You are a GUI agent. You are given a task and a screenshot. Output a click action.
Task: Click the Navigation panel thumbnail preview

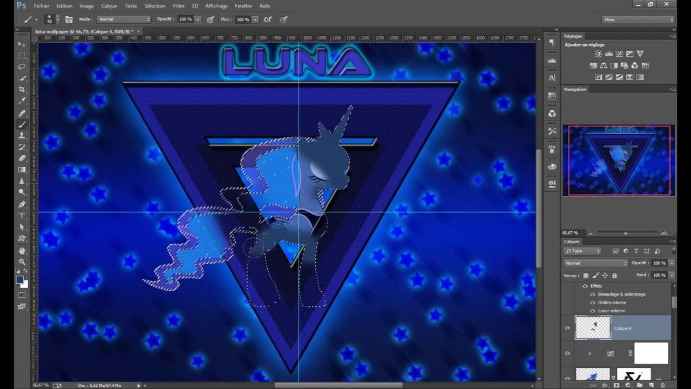(x=619, y=160)
